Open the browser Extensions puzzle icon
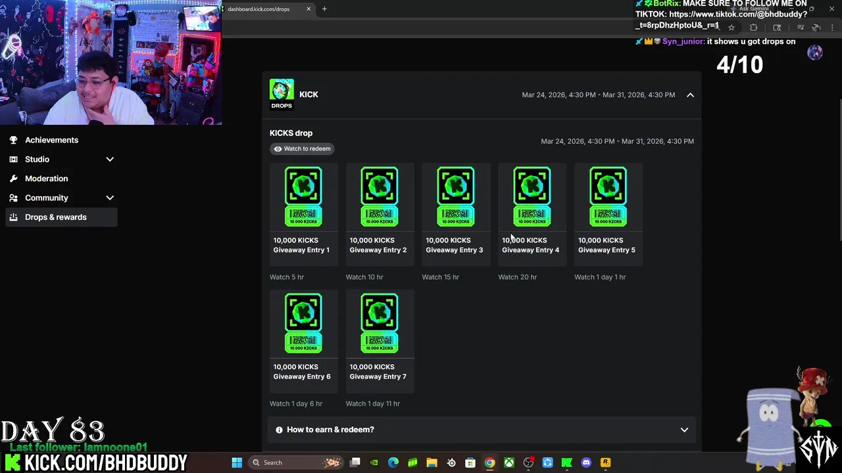Image resolution: width=842 pixels, height=473 pixels. 753,28
